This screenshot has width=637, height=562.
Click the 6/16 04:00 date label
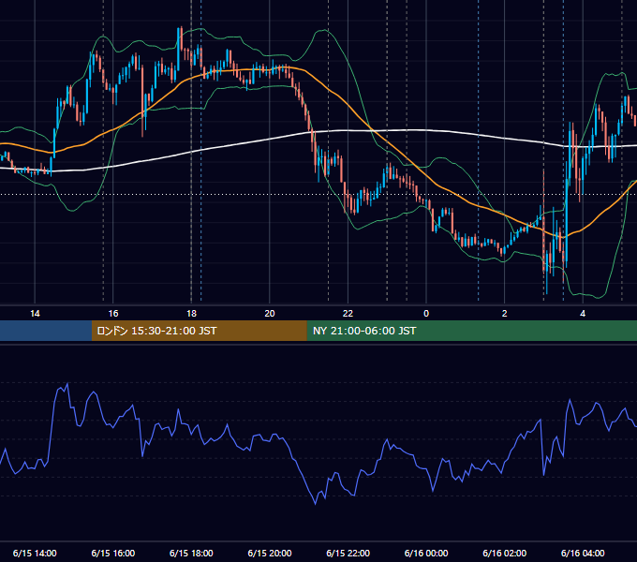point(583,553)
